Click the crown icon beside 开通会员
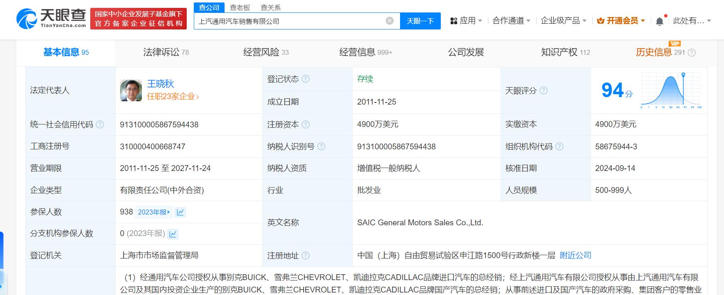The image size is (724, 295). (600, 21)
